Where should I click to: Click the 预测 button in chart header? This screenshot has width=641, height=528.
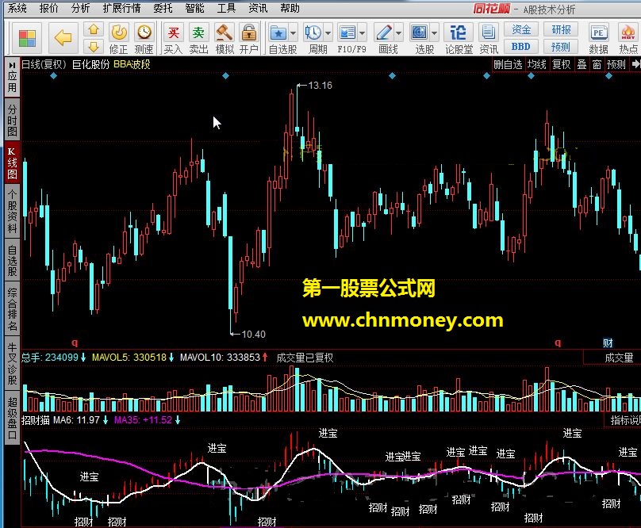click(616, 64)
